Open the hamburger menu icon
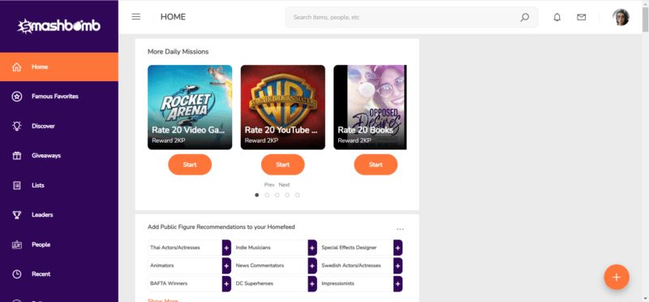The image size is (649, 302). pos(136,17)
